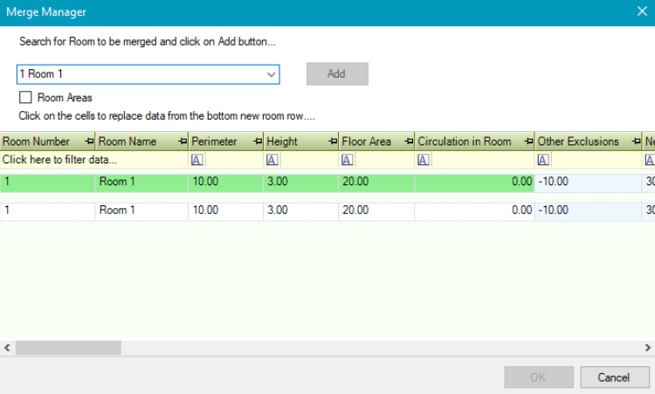Screen dimensions: 655x394
Task: Select Floor Area cell in green row
Action: [376, 183]
